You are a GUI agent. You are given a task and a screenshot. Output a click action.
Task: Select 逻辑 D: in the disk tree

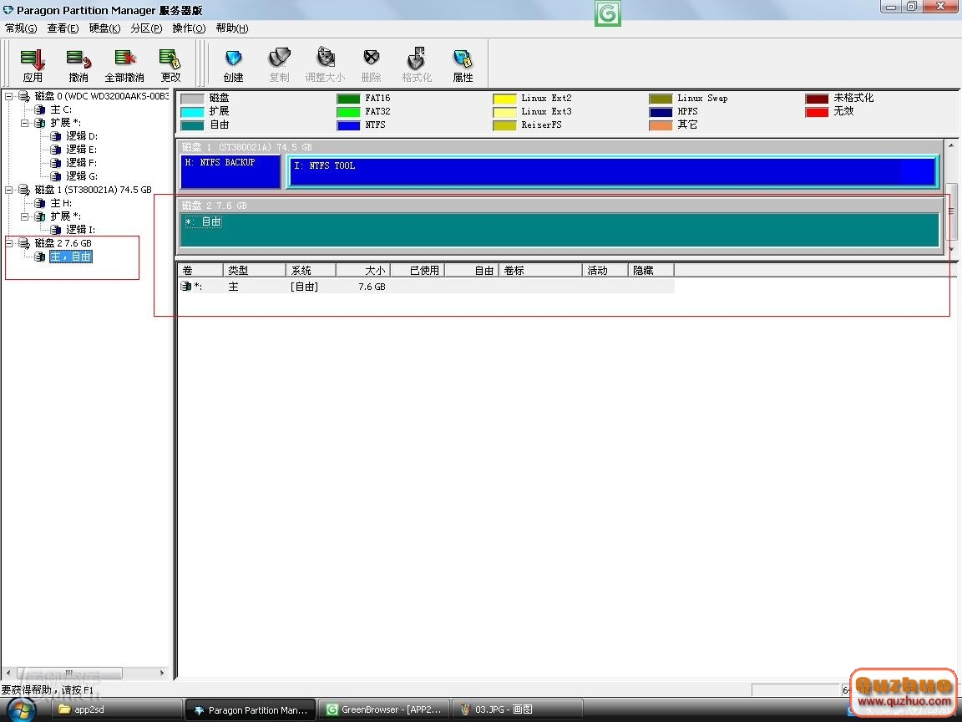click(82, 136)
